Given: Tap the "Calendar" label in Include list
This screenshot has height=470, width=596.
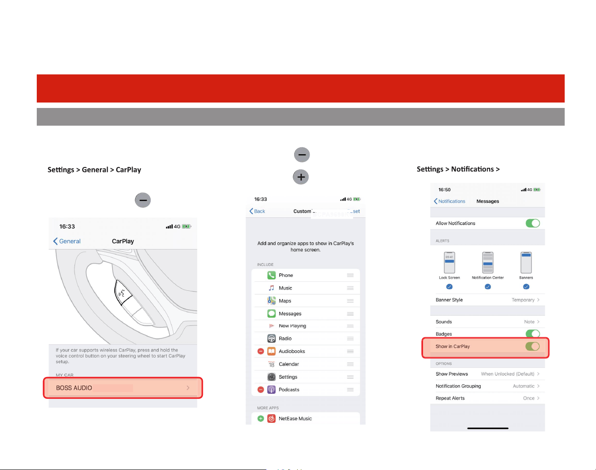Looking at the screenshot, I should click(289, 364).
